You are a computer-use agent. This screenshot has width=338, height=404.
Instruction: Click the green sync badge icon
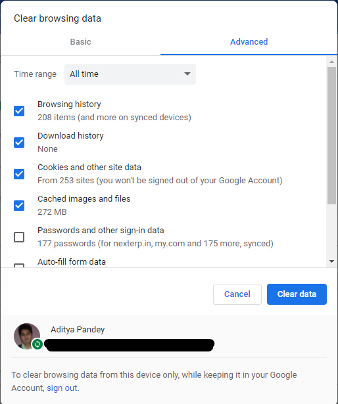[37, 344]
